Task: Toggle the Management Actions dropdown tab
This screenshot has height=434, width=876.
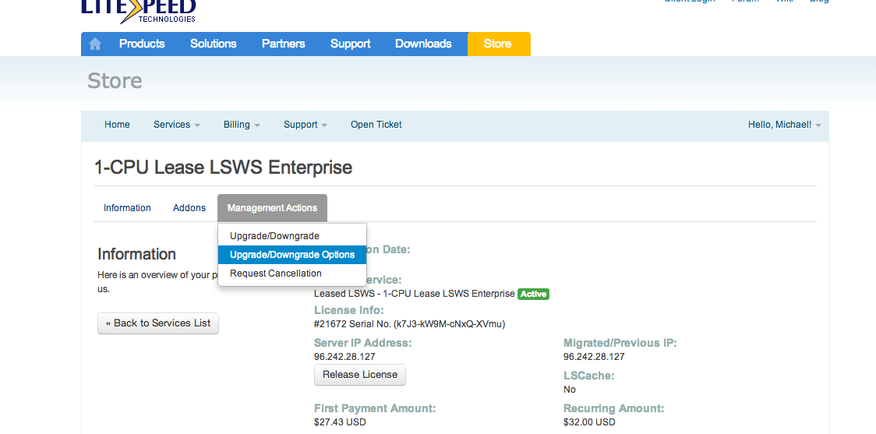Action: click(272, 208)
